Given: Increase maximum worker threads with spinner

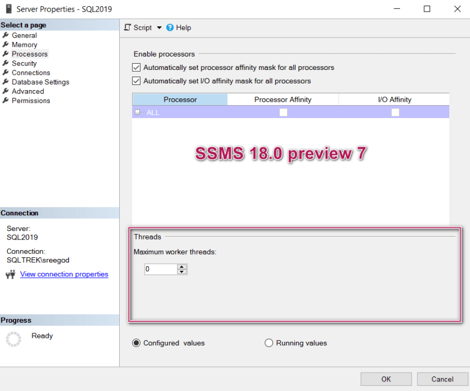Looking at the screenshot, I should (181, 267).
